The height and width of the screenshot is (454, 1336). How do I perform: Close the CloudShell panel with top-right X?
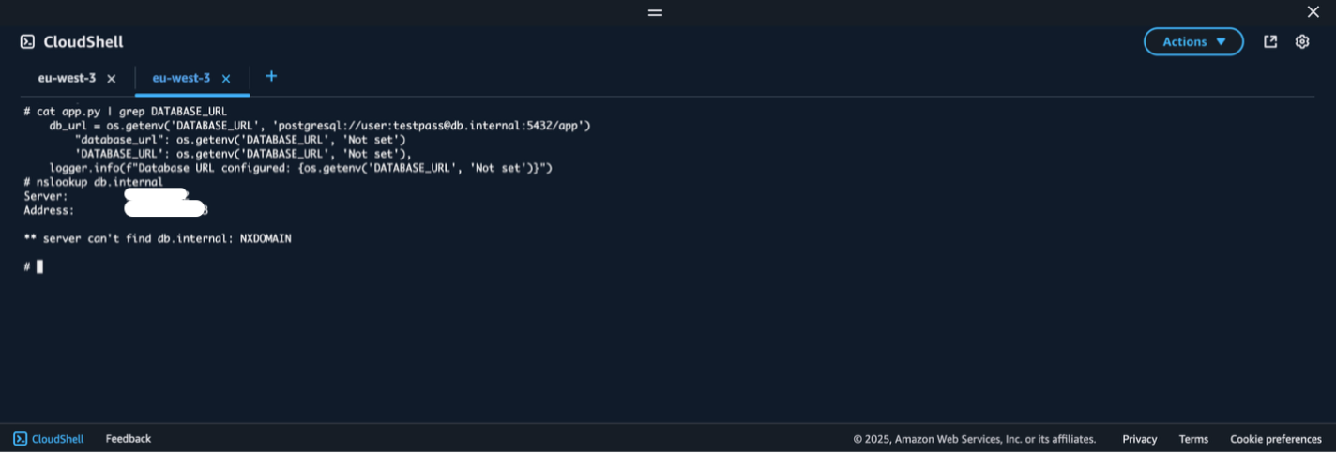(x=1313, y=12)
